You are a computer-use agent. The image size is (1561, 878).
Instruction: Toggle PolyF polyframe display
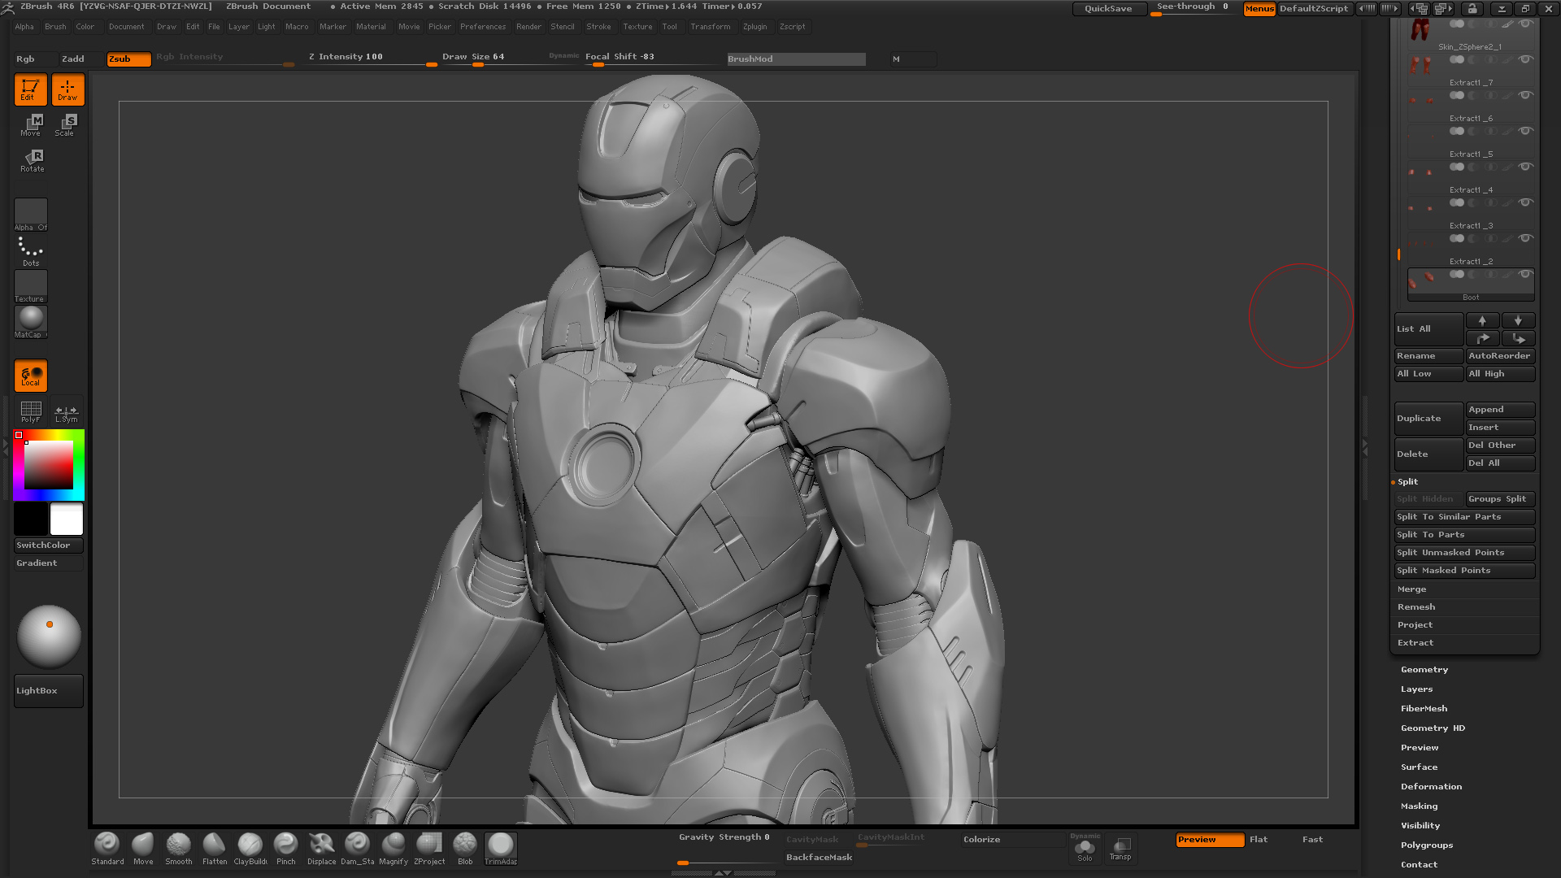click(31, 411)
